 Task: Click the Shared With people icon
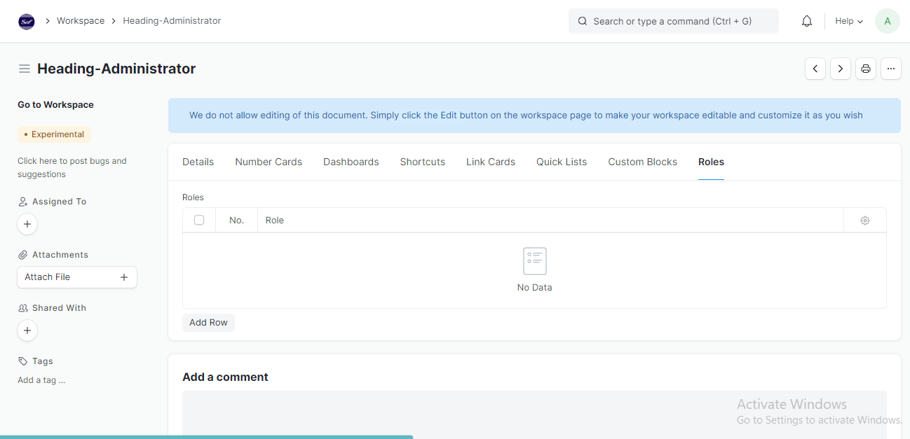tap(23, 308)
